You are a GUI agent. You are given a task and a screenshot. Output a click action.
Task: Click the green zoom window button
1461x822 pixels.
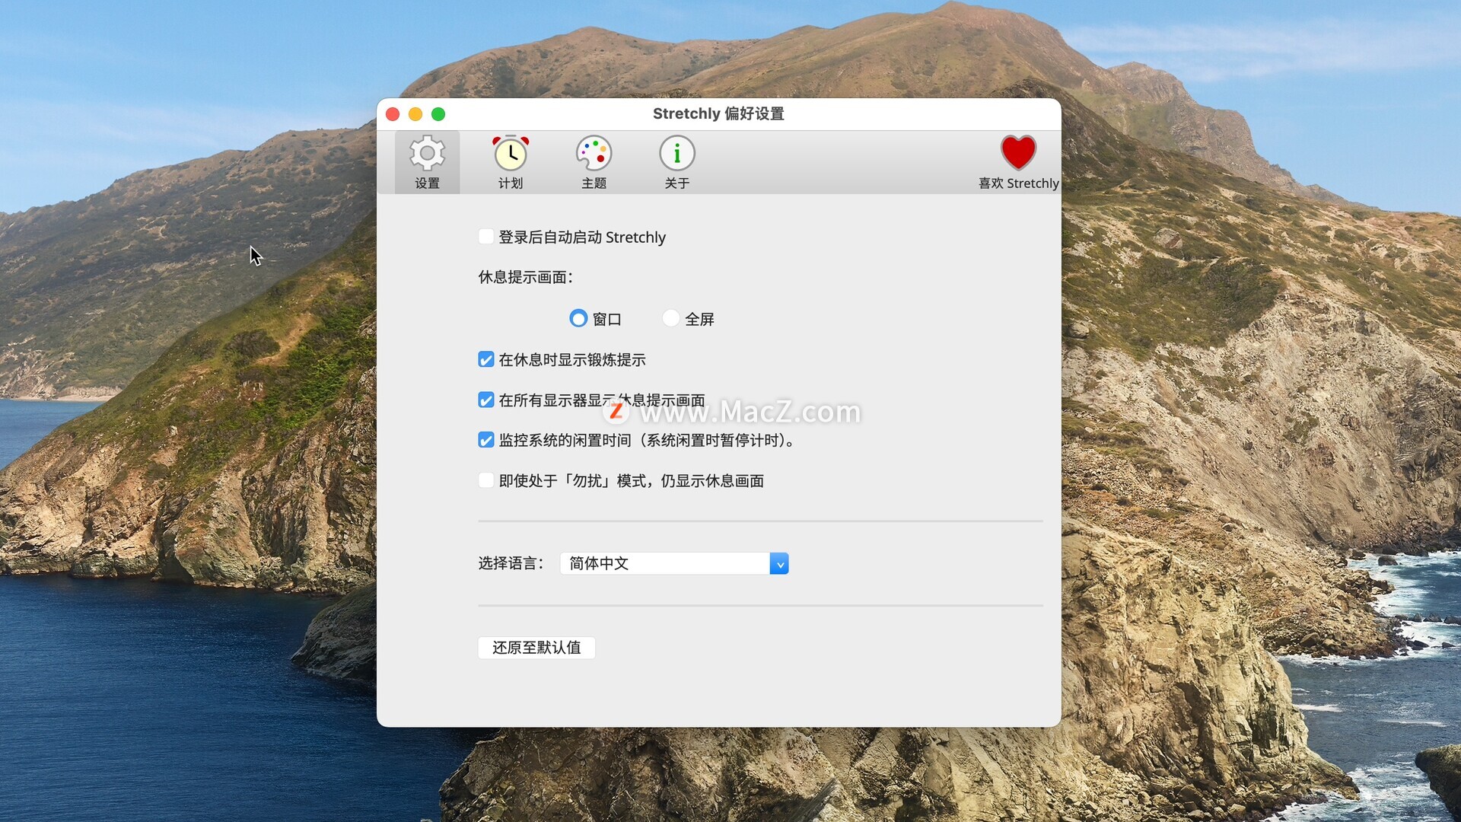(438, 114)
